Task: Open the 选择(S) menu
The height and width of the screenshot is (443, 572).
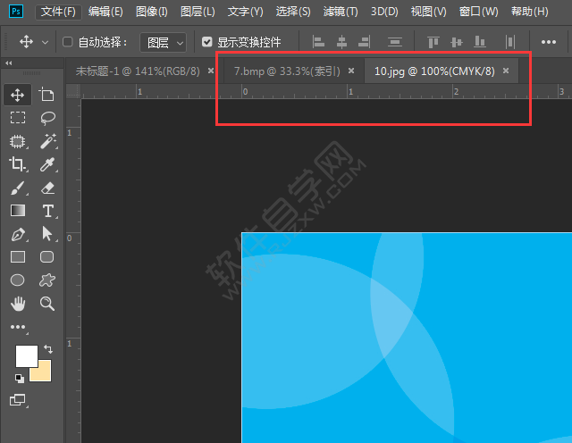Action: click(293, 12)
